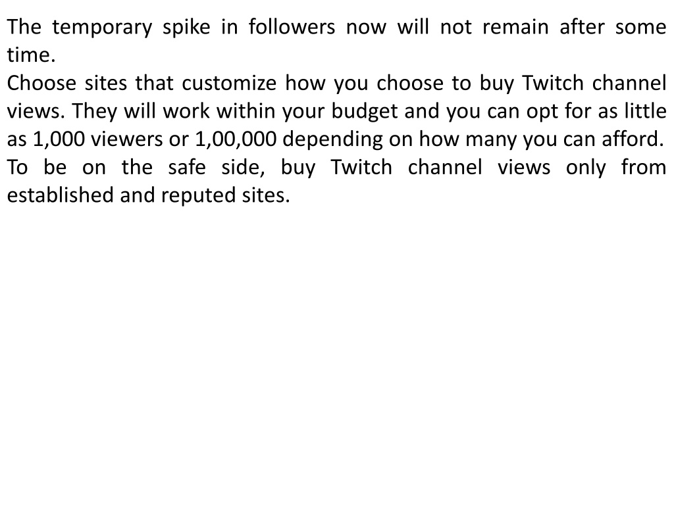Click the word "spike"

click(186, 28)
